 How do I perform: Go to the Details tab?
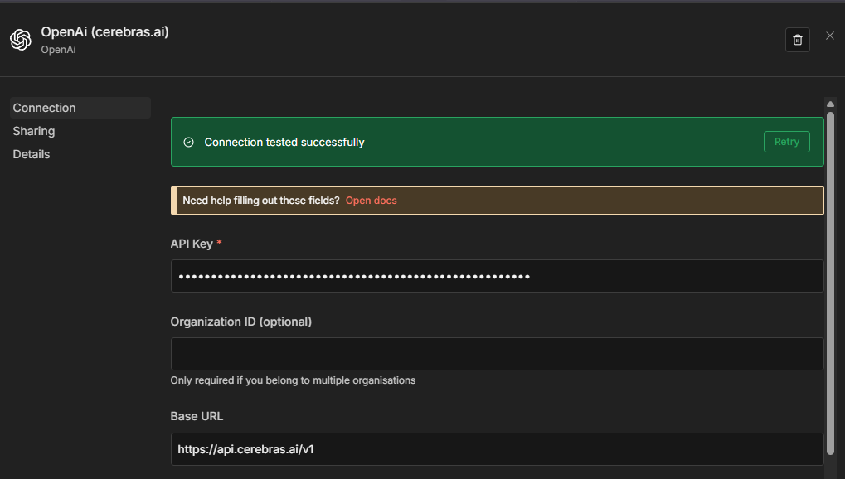[x=32, y=154]
